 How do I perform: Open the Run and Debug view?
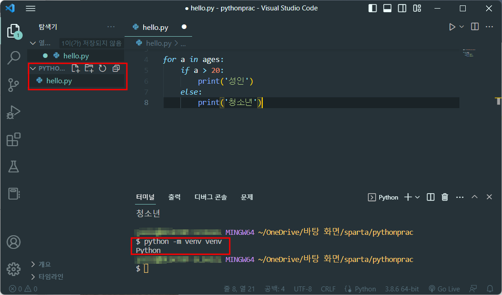click(x=14, y=112)
